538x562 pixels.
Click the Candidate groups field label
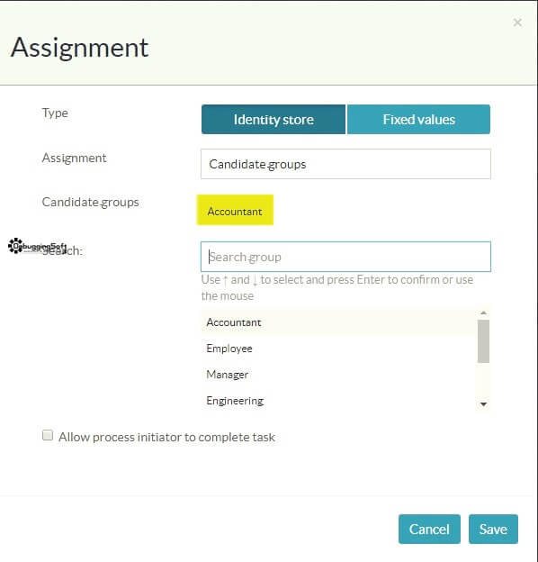pyautogui.click(x=90, y=203)
